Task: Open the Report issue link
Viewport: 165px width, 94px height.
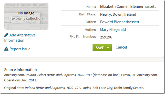Action: pyautogui.click(x=20, y=49)
